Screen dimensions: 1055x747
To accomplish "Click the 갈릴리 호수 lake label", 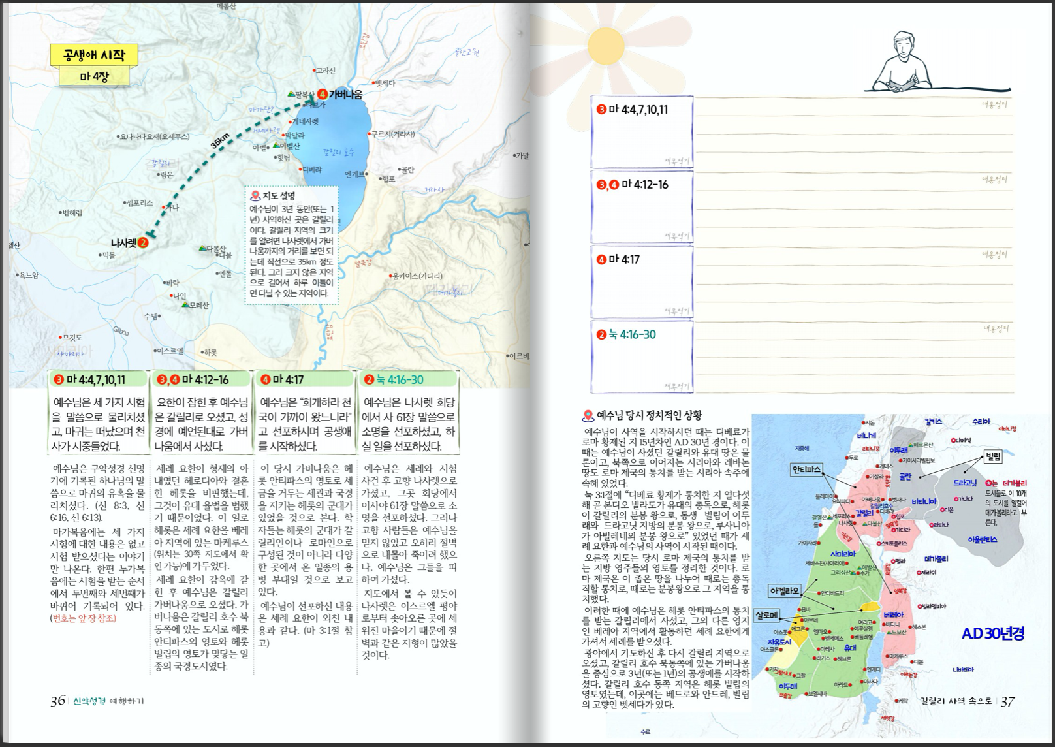I will [339, 152].
